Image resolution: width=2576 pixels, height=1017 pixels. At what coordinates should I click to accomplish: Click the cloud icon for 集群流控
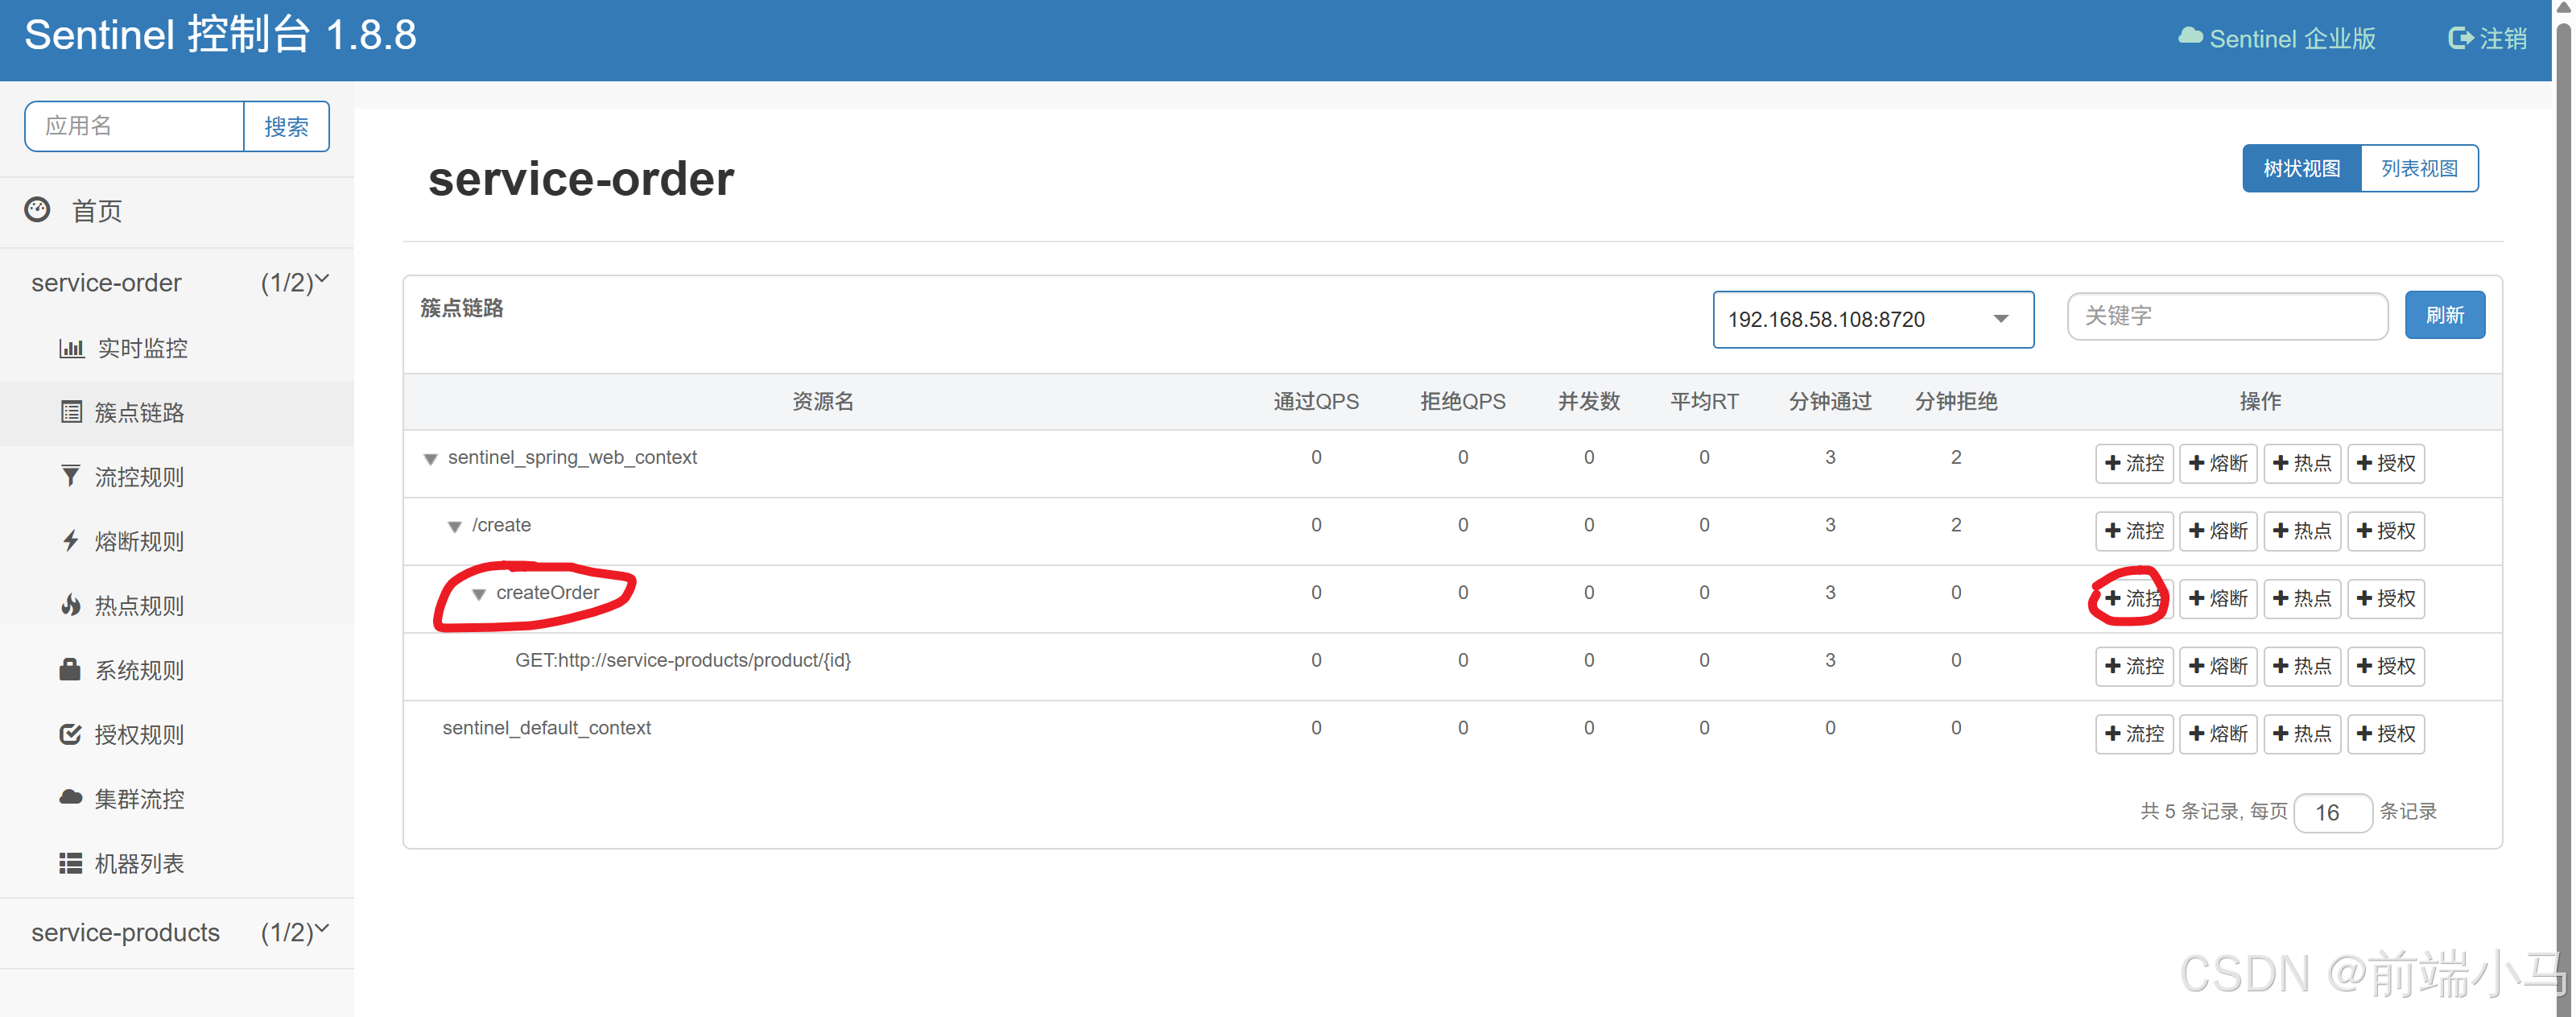click(x=70, y=797)
